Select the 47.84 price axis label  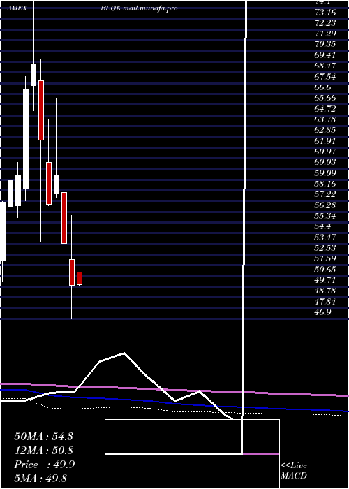pos(325,302)
